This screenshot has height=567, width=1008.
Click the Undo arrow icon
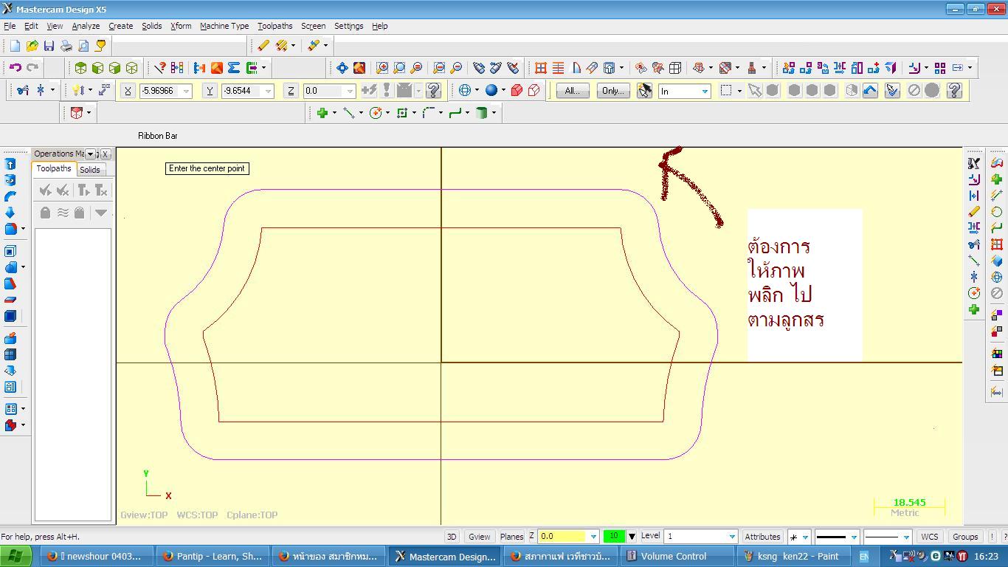pos(15,68)
